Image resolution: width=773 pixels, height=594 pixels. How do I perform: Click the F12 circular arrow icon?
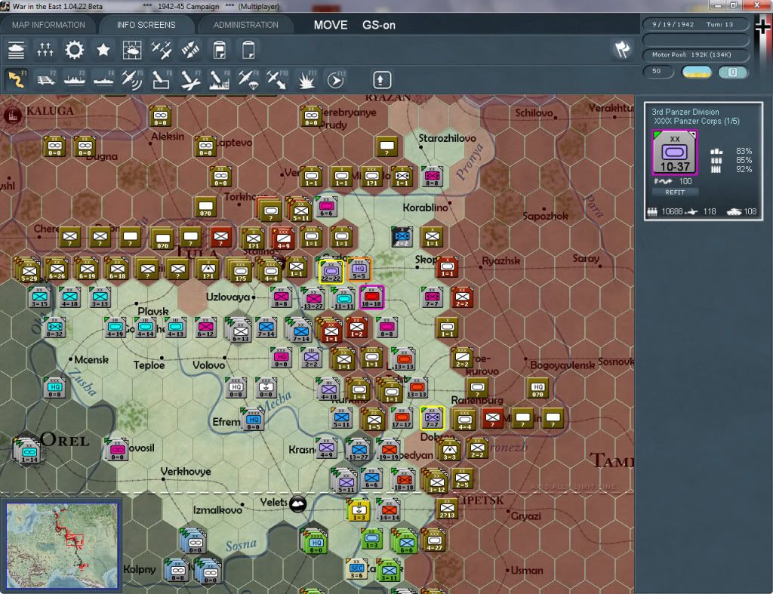point(336,79)
